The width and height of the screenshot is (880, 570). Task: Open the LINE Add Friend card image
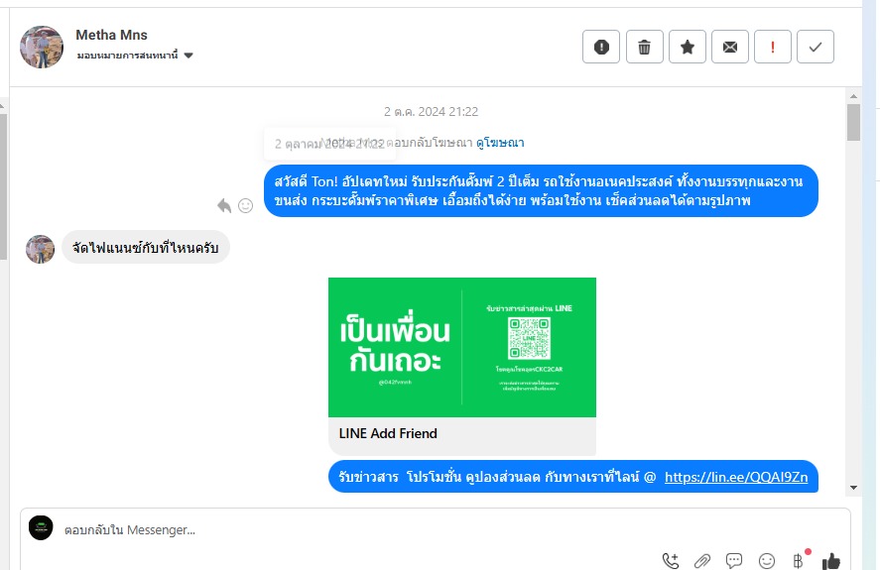(462, 347)
